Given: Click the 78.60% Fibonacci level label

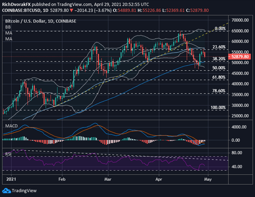Looking at the screenshot, I should click(x=219, y=91).
